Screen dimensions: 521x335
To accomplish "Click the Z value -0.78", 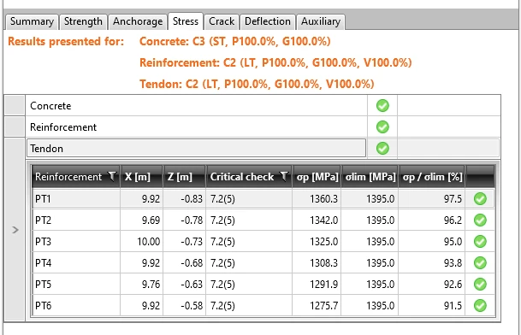I will pos(185,220).
